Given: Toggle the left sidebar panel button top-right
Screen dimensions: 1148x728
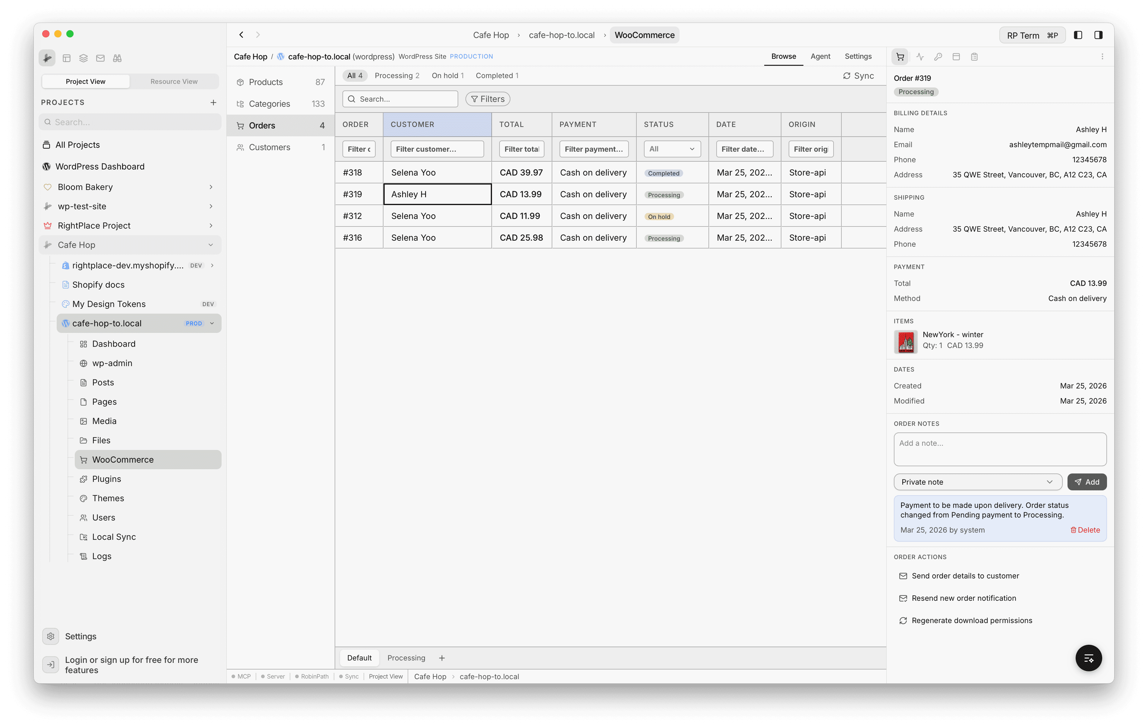Looking at the screenshot, I should click(1078, 35).
